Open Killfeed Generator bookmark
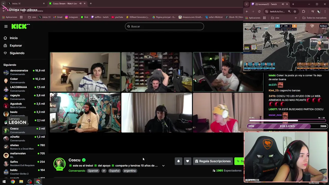 coord(138,17)
